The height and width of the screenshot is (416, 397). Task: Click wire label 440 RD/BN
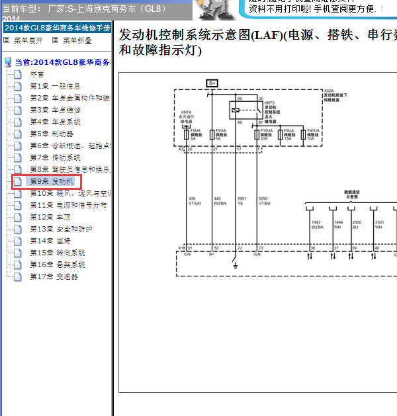click(220, 201)
